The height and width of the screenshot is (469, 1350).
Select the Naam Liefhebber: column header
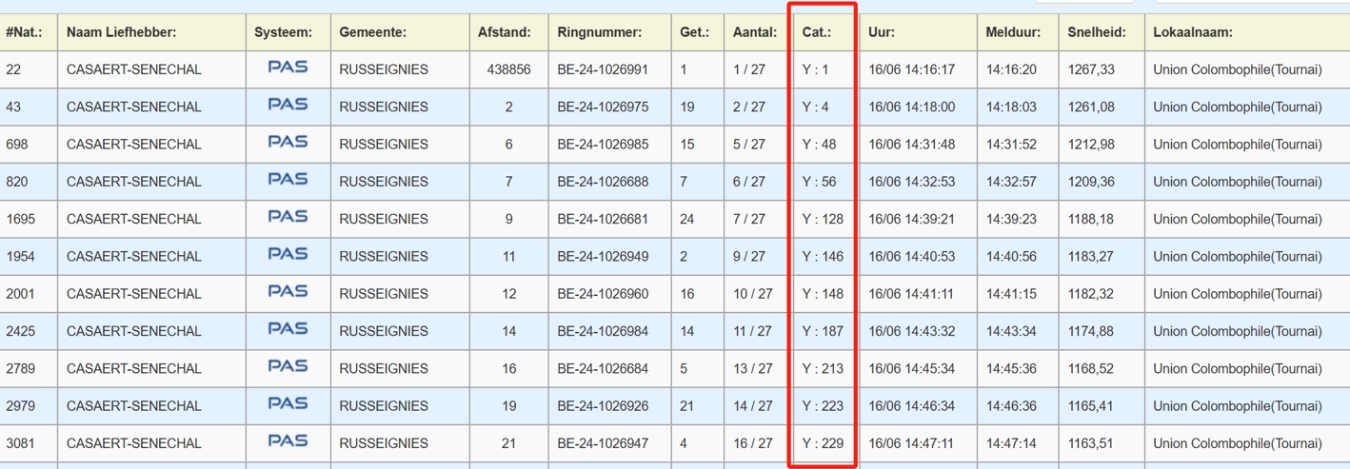click(x=121, y=32)
